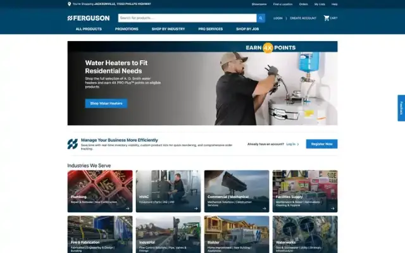Click Find a Location link
Image resolution: width=405 pixels, height=253 pixels.
283,4
